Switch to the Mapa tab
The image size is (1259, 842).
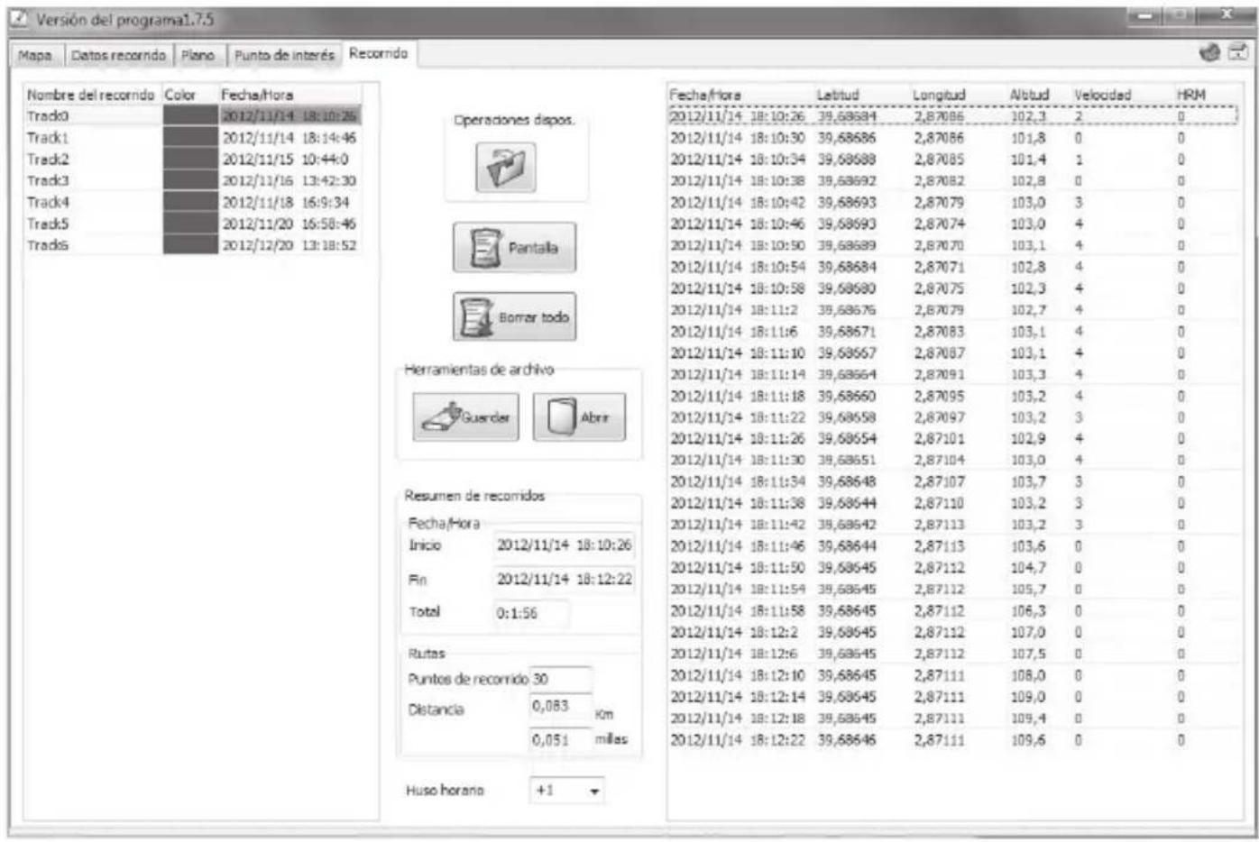point(35,55)
